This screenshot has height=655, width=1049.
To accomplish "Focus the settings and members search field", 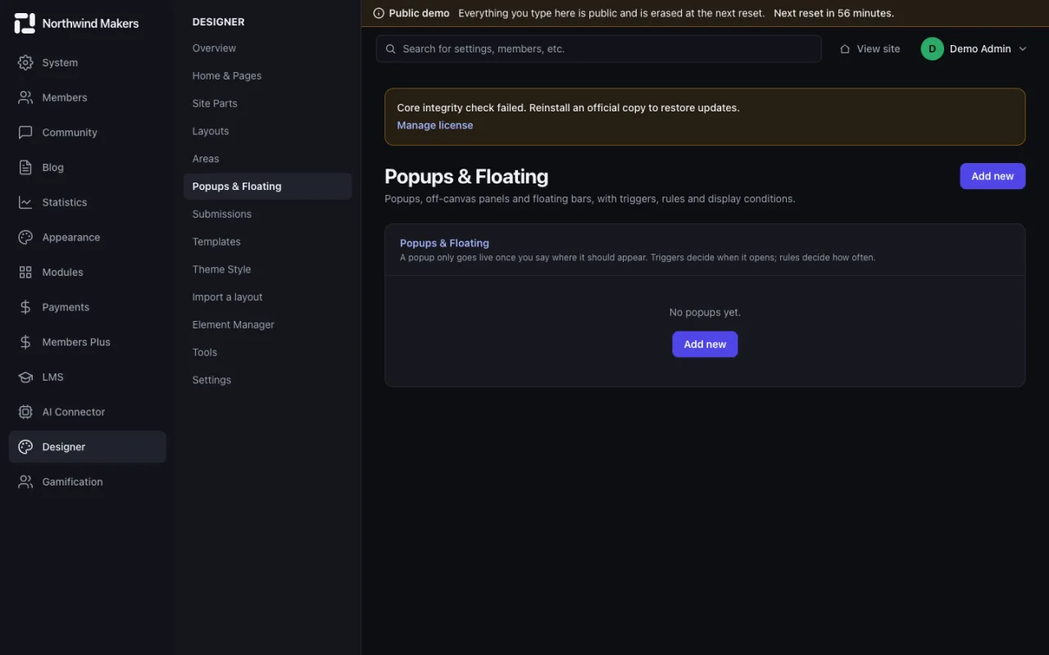I will [598, 49].
